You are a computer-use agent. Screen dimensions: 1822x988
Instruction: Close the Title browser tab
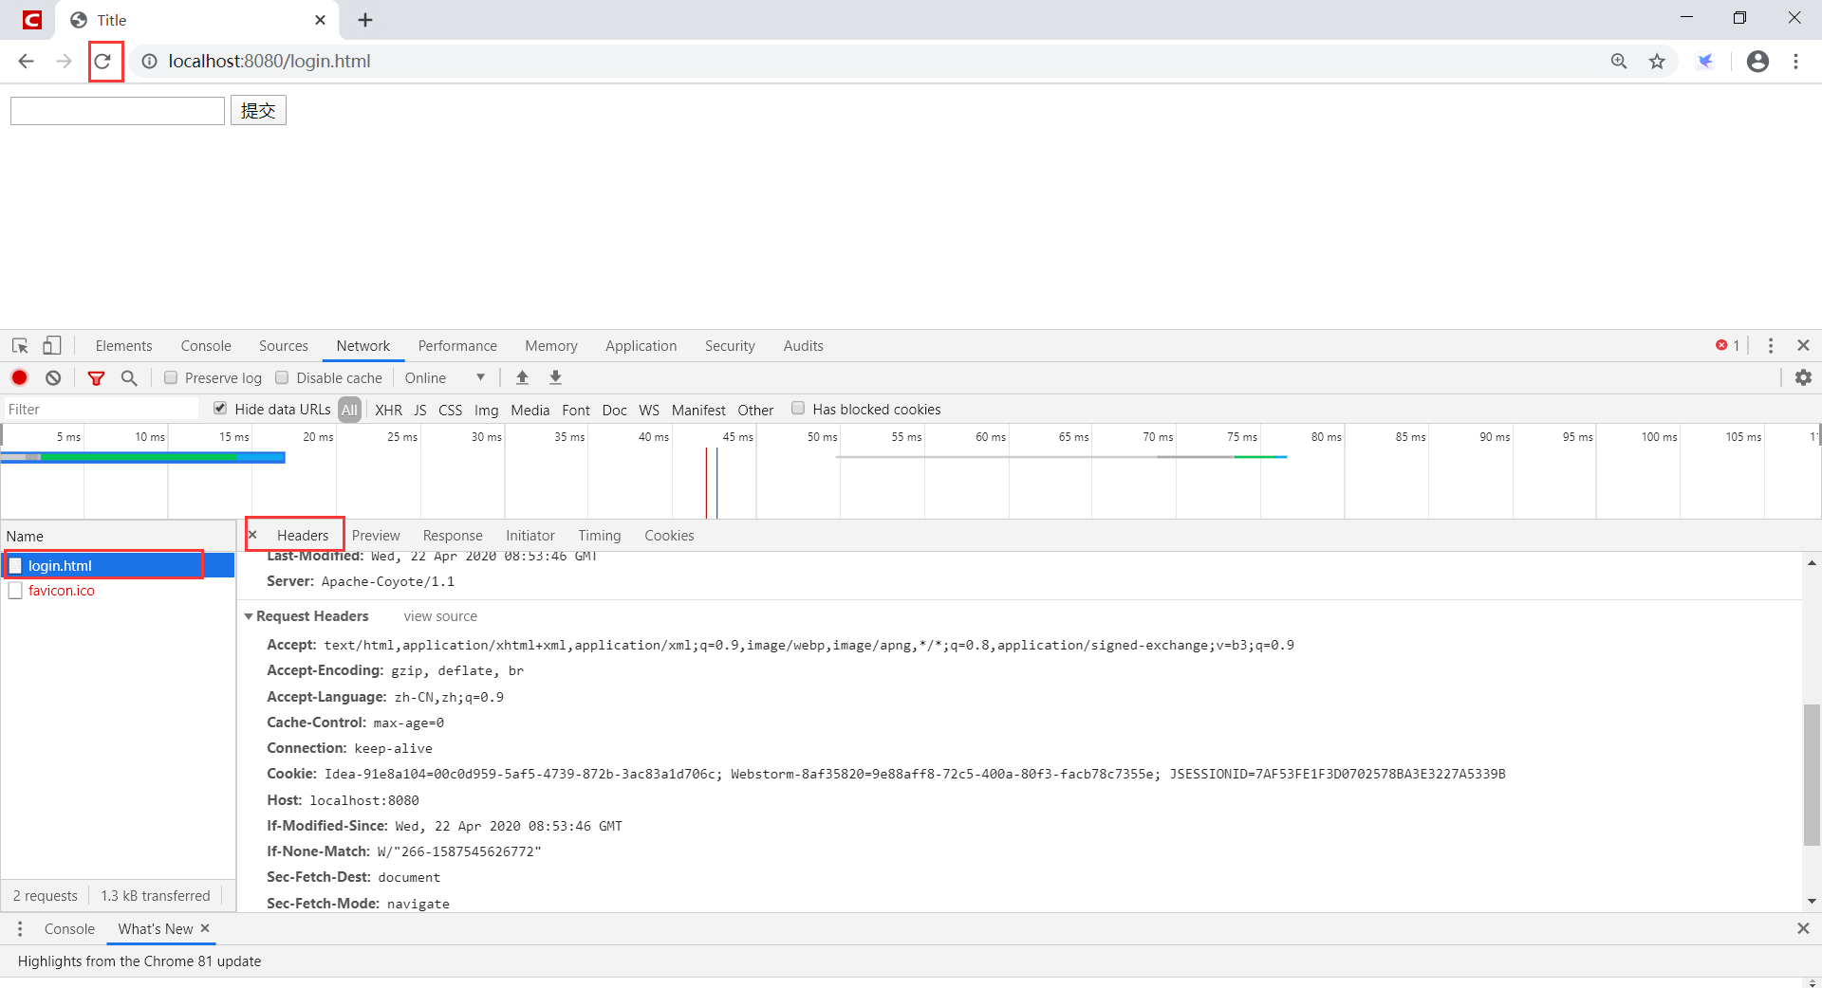click(x=320, y=20)
